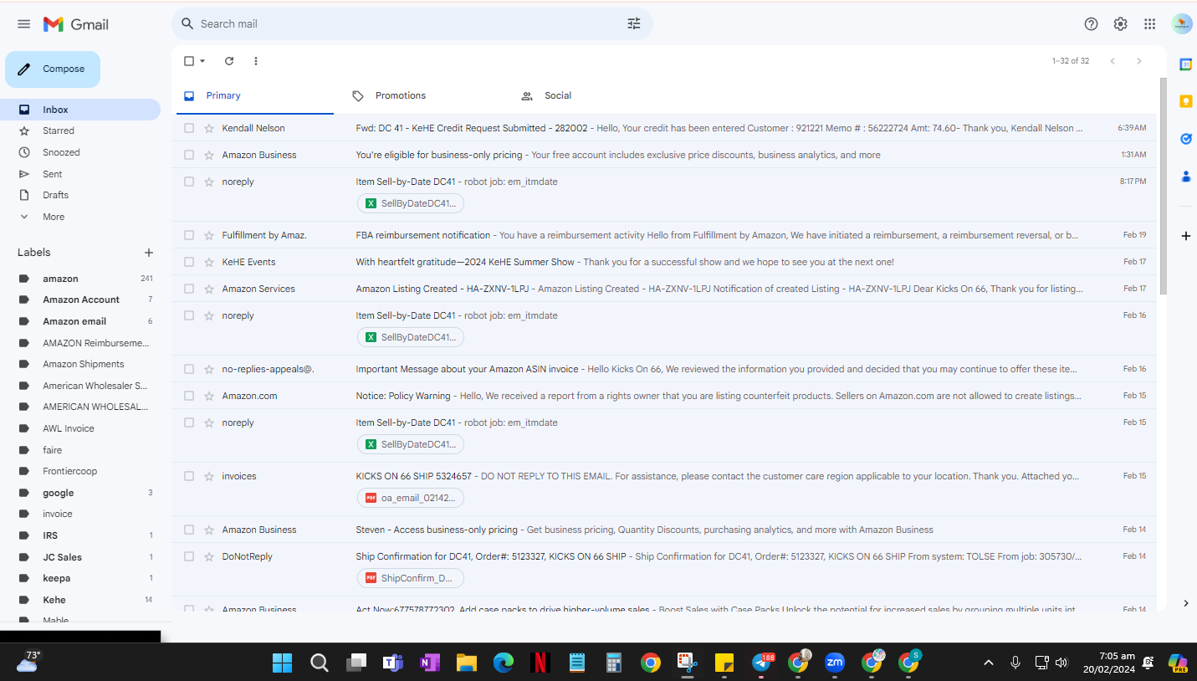Star the Kendall Nelson email
Viewport: 1197px width, 681px height.
[209, 128]
